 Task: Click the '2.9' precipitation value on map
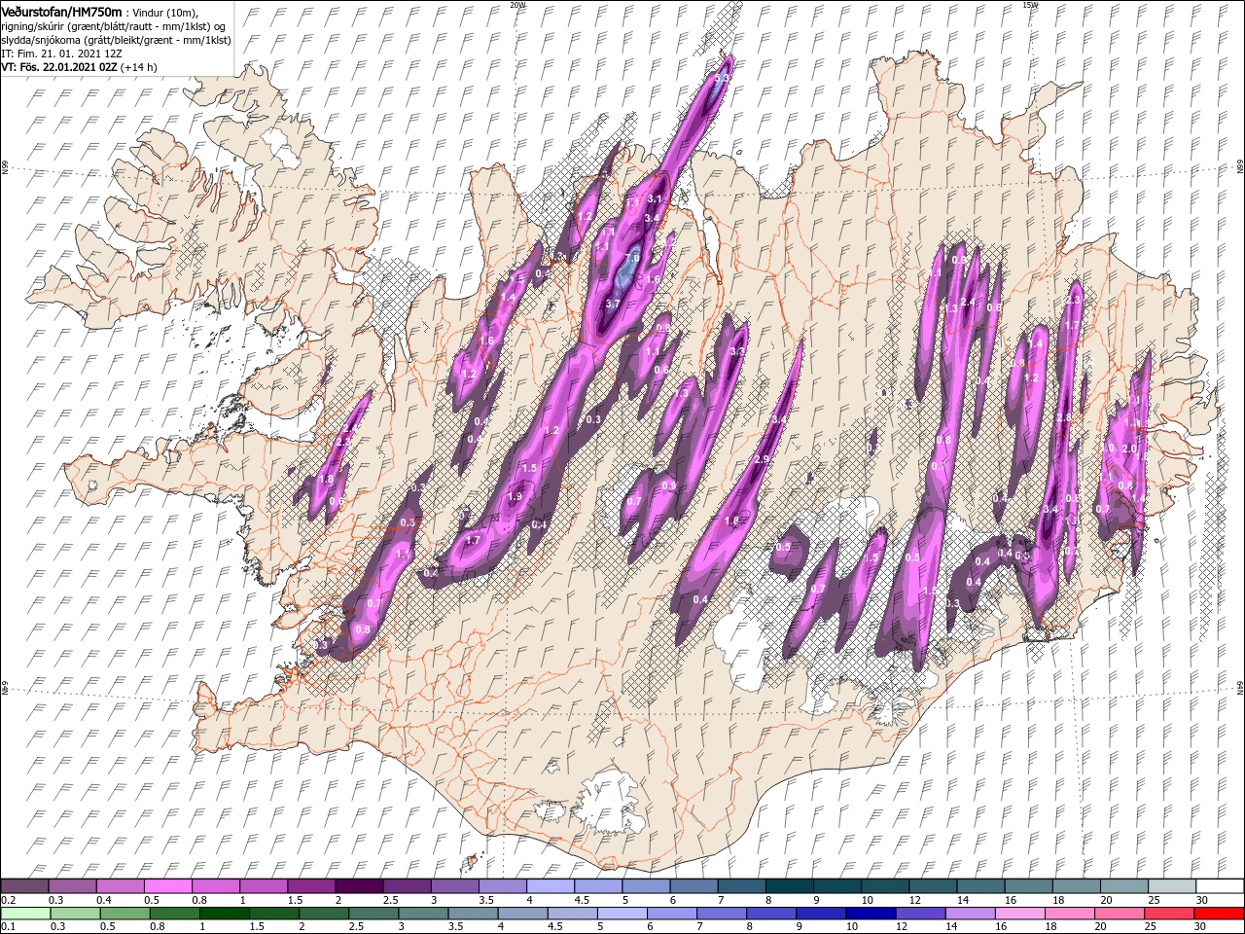click(763, 459)
